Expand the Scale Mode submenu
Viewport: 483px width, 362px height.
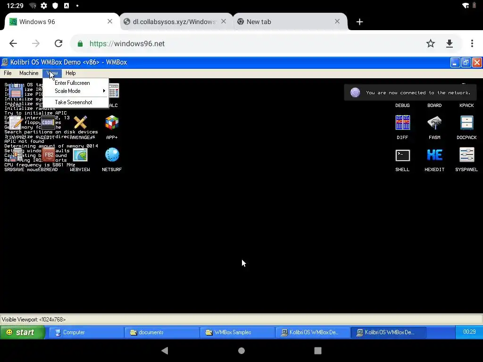coord(76,91)
